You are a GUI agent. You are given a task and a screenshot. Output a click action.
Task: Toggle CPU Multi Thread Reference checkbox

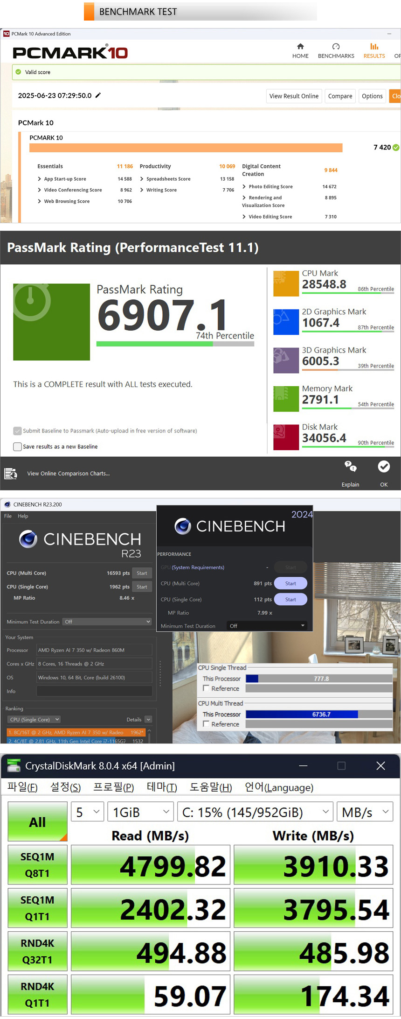[206, 724]
